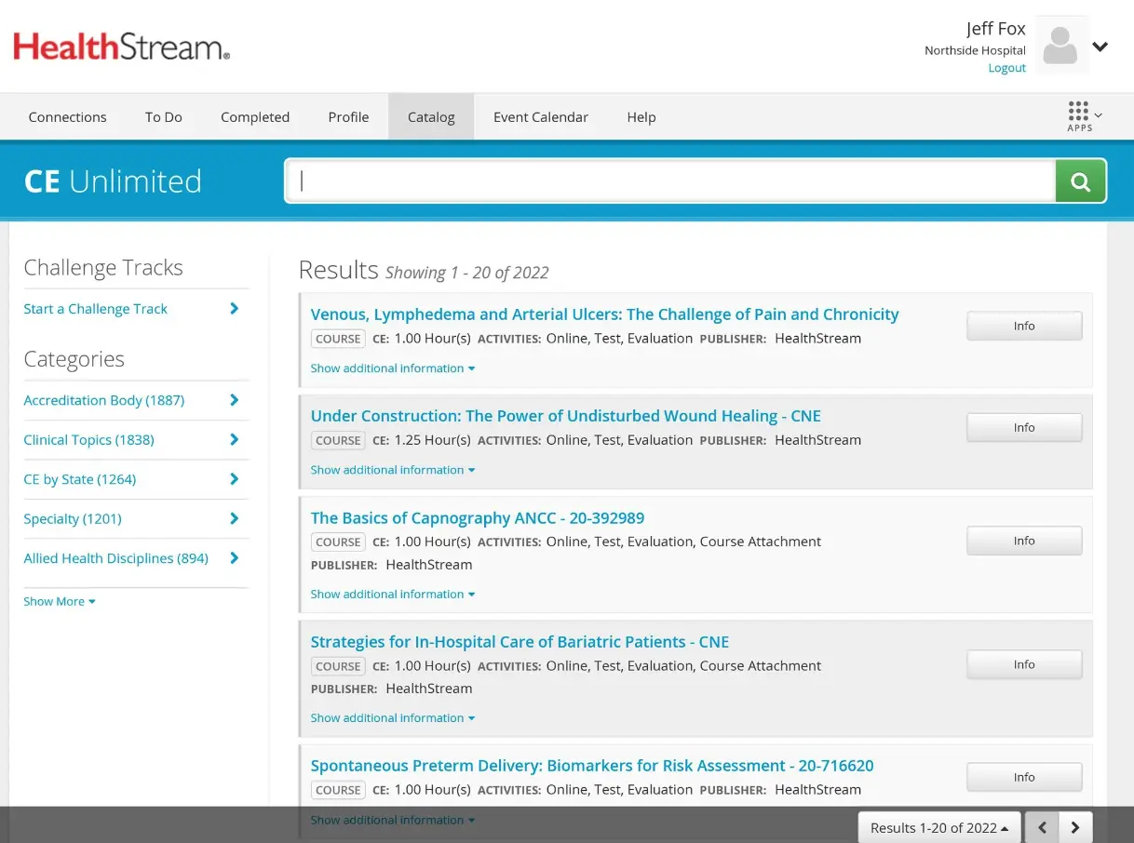Click into the CE Unlimited search field
1134x843 pixels.
click(x=670, y=181)
